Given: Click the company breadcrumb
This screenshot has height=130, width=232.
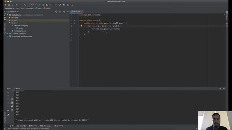Looking at the screenshot, I should 30,8.
